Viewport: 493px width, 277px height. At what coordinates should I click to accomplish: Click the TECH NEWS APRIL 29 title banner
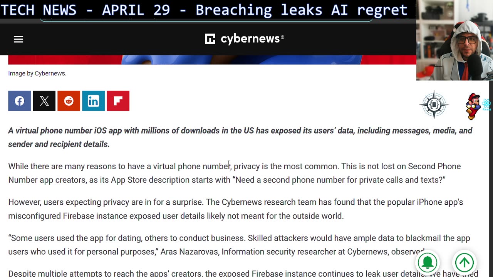point(204,10)
